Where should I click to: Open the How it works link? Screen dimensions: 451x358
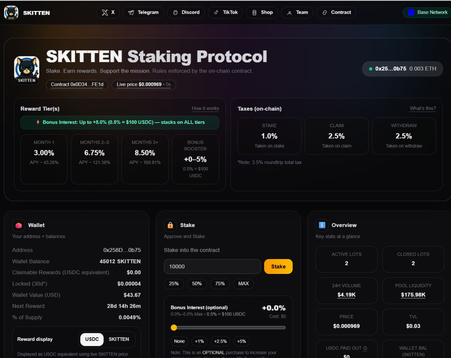[x=205, y=109]
